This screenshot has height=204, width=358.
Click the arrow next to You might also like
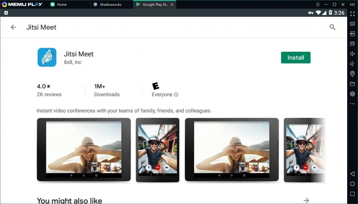[306, 200]
